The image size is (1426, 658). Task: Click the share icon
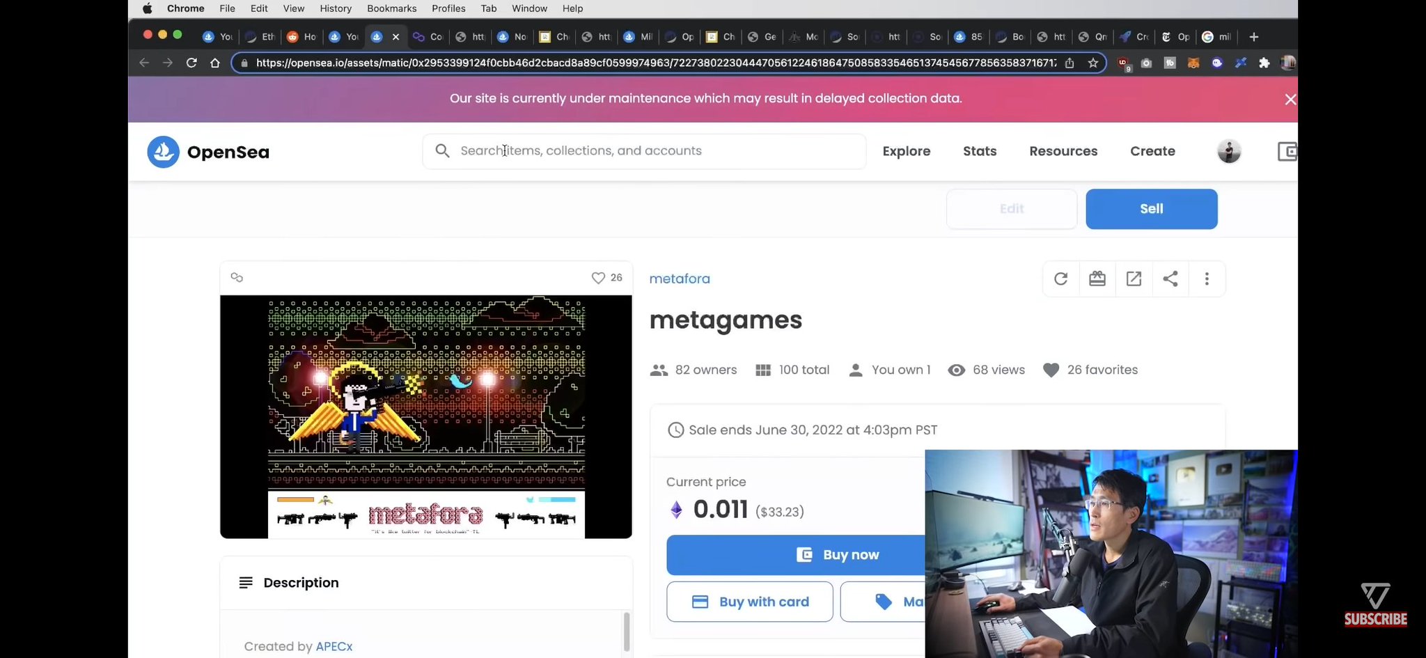coord(1170,279)
